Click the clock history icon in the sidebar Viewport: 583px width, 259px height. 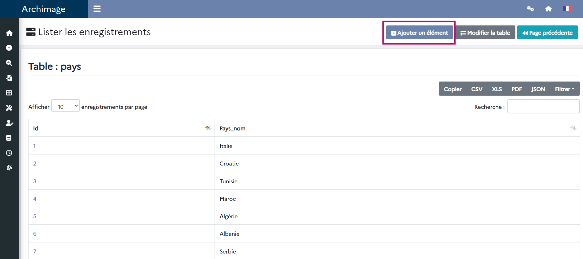point(9,153)
